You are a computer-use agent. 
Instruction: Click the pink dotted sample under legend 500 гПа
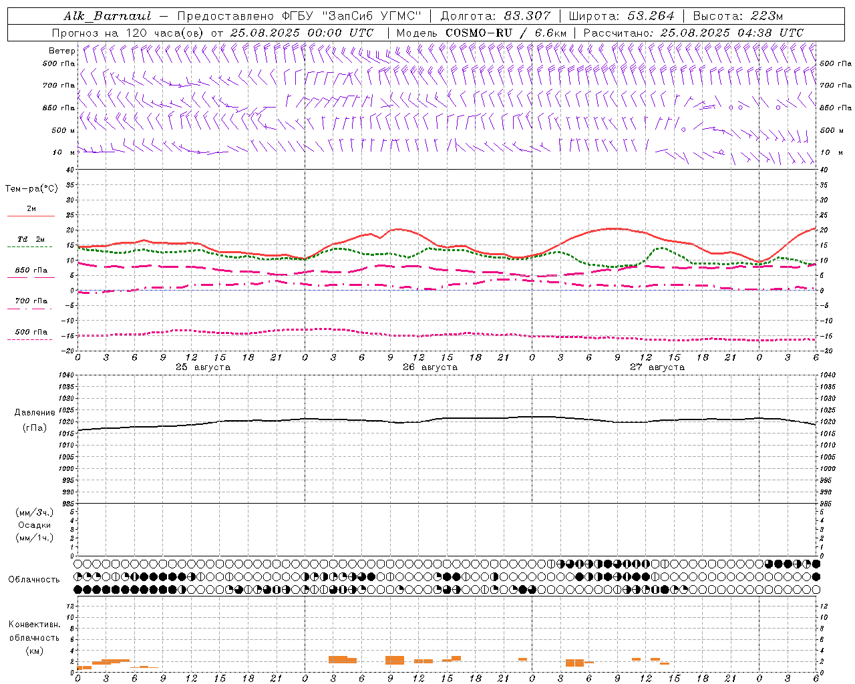click(x=30, y=339)
